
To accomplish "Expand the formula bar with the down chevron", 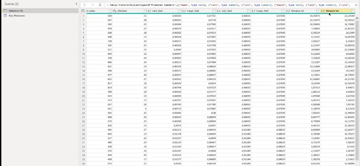I will click(356, 4).
